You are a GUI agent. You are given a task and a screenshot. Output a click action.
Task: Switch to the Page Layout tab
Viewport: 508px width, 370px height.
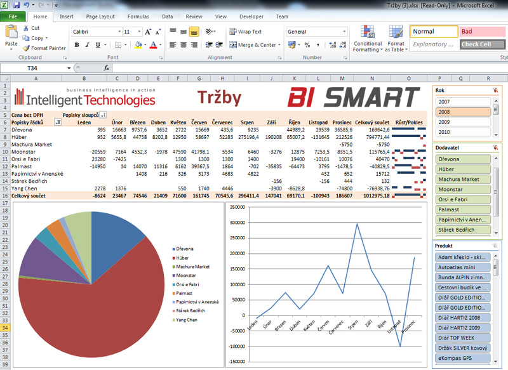(100, 17)
